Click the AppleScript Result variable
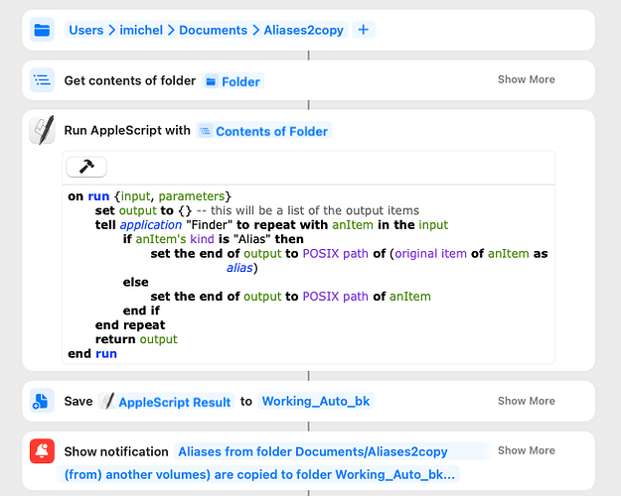This screenshot has height=496, width=621. [x=166, y=402]
